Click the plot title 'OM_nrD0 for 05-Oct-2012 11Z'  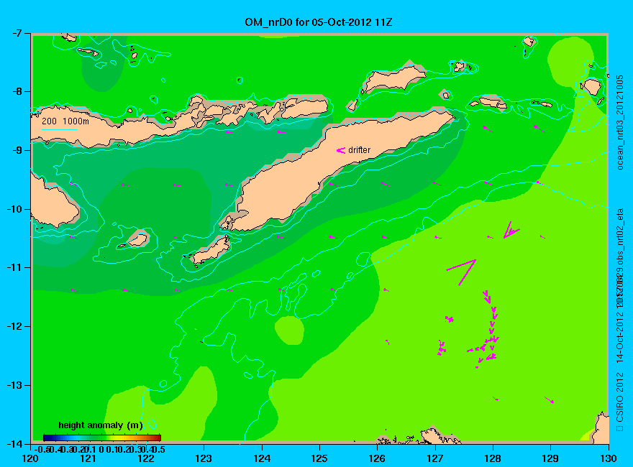[x=318, y=22]
